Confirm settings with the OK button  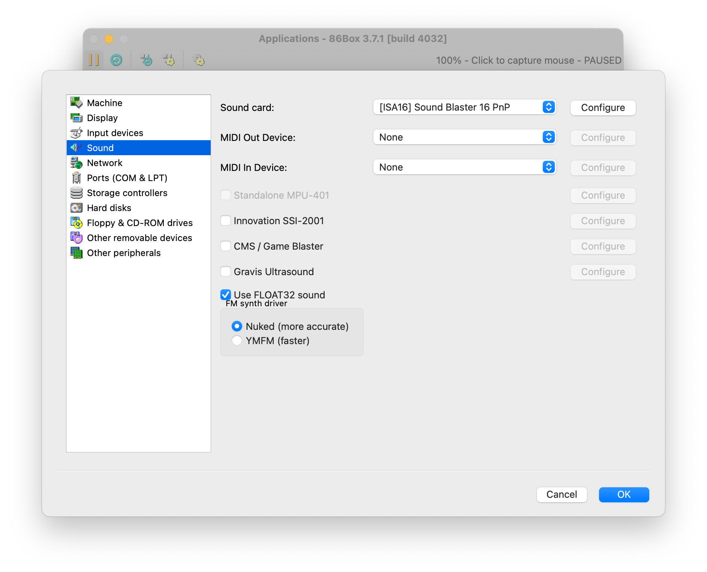(x=624, y=494)
